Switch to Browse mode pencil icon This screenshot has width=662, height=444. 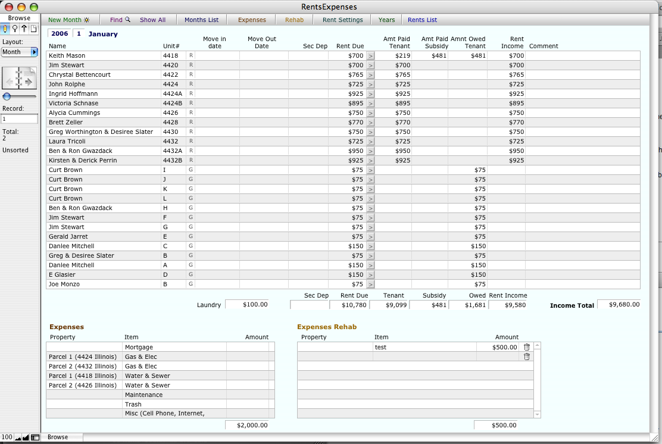[x=5, y=29]
